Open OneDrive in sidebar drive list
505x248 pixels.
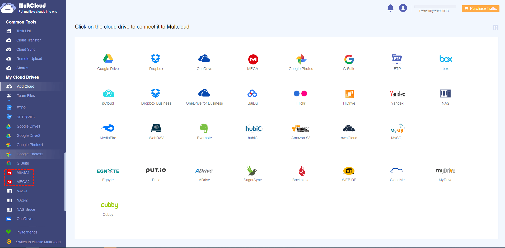24,219
